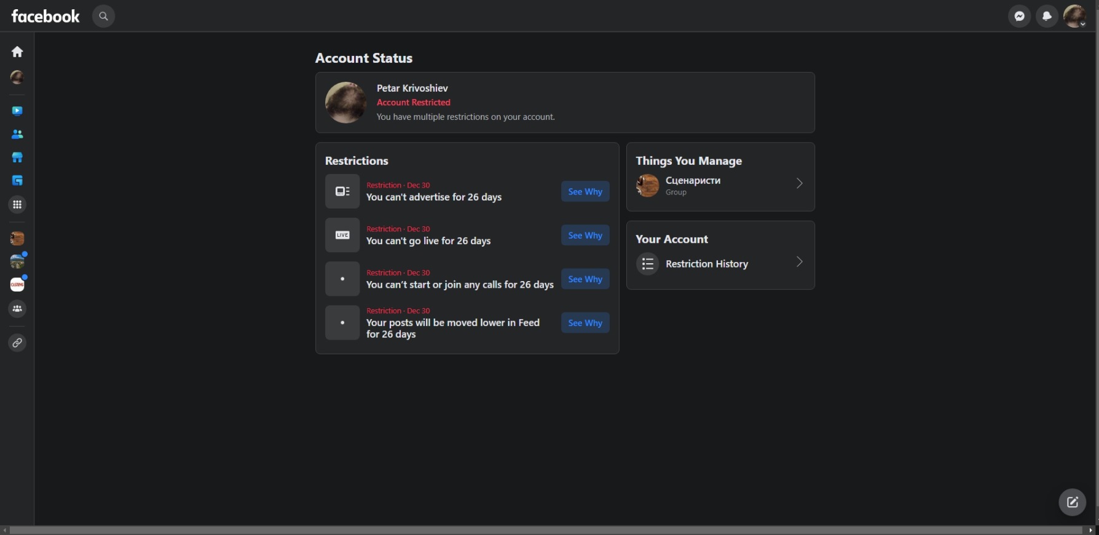Click the Petar Krivoshiev name
This screenshot has width=1099, height=535.
pyautogui.click(x=412, y=88)
